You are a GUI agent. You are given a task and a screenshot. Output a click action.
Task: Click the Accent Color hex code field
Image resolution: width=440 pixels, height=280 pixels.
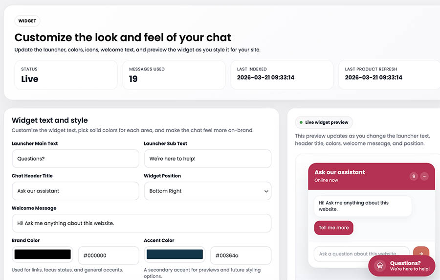pos(241,256)
